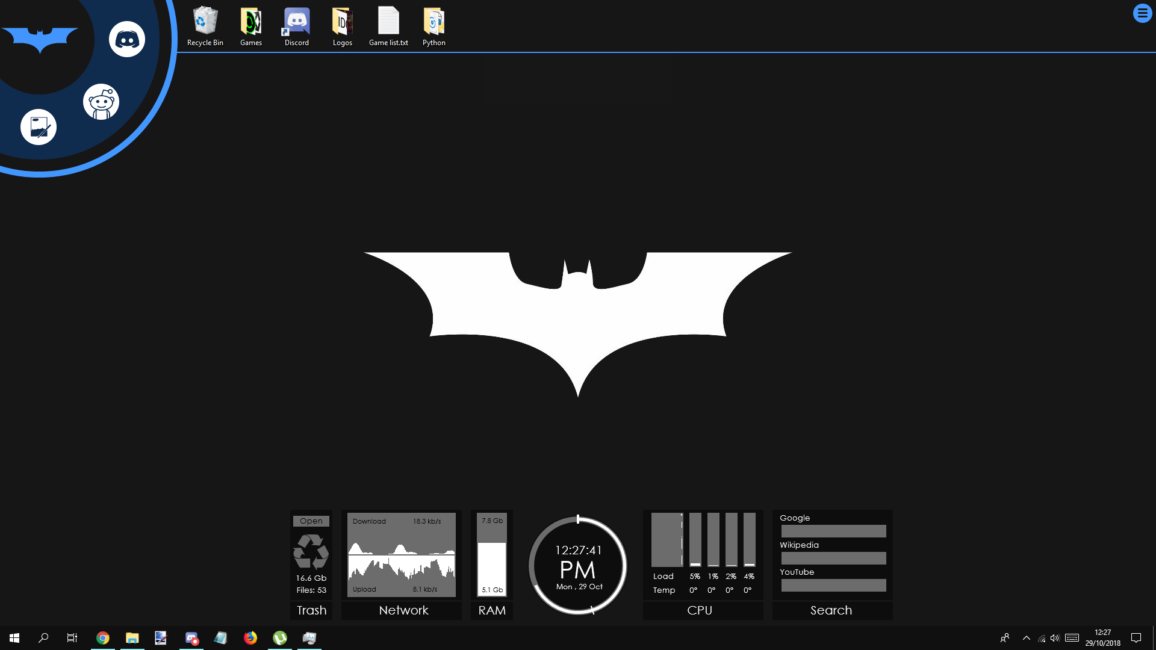This screenshot has height=650, width=1156.
Task: Mute the speaker in the system tray
Action: 1055,639
